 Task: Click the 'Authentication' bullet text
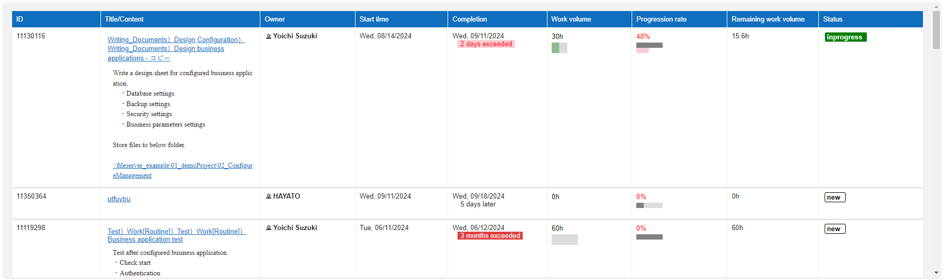click(x=140, y=273)
